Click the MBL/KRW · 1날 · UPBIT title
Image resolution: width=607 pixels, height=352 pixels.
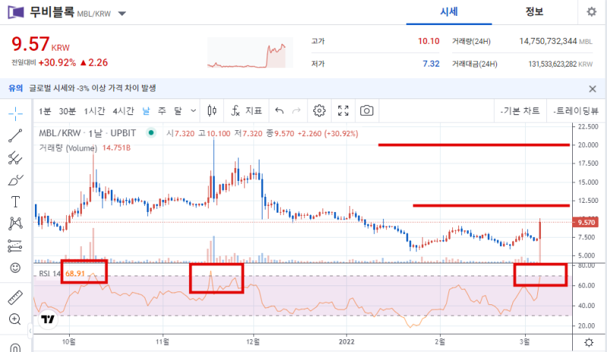(87, 133)
